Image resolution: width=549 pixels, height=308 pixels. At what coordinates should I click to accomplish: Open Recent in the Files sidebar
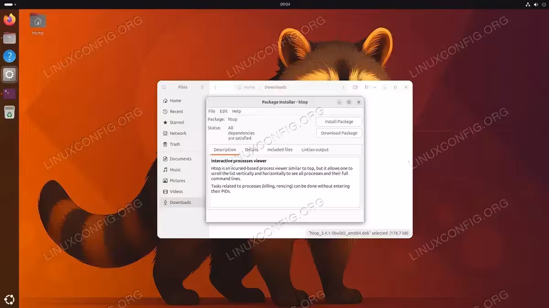(x=183, y=112)
